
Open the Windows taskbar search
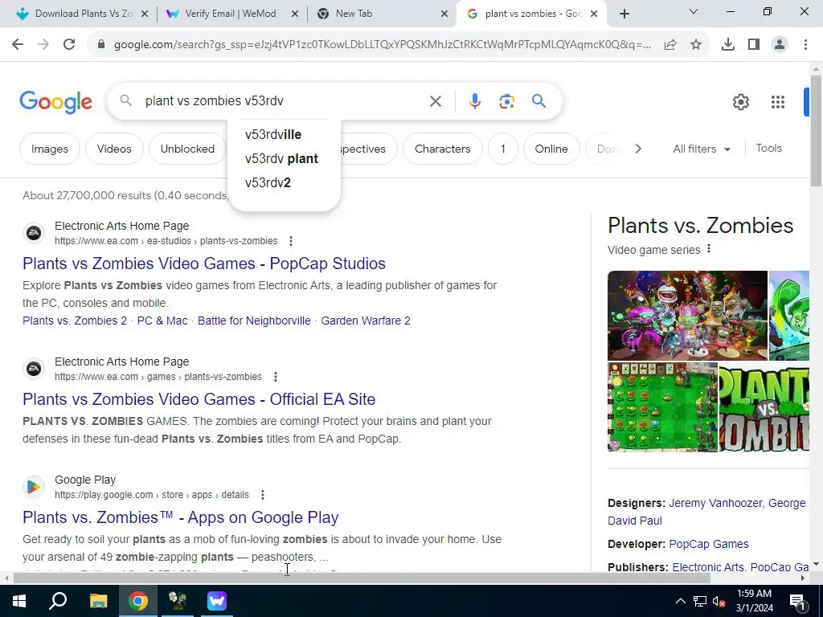pyautogui.click(x=58, y=601)
